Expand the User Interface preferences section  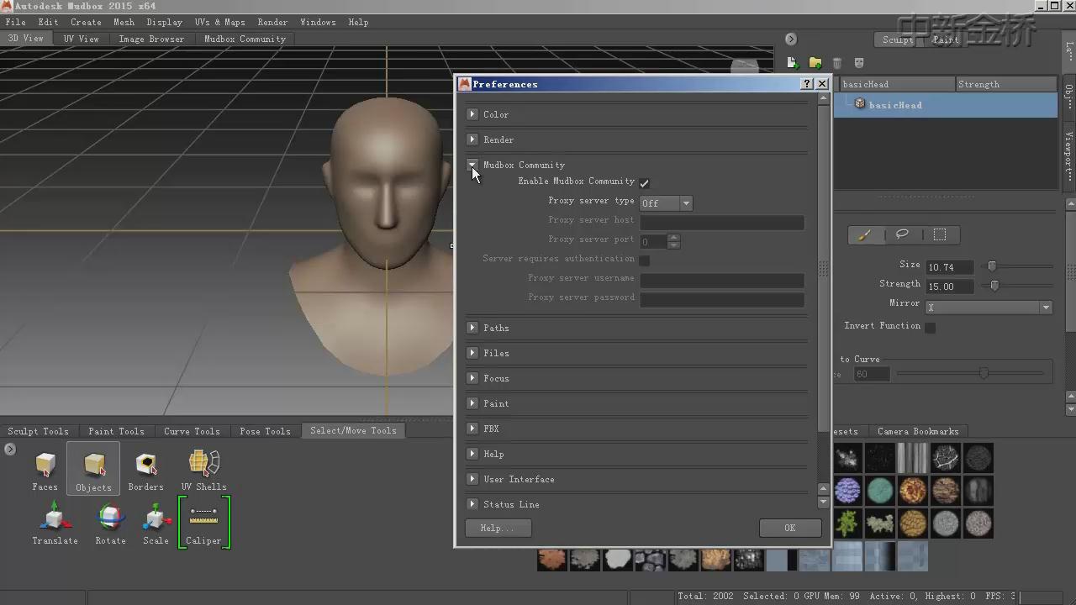pyautogui.click(x=472, y=479)
